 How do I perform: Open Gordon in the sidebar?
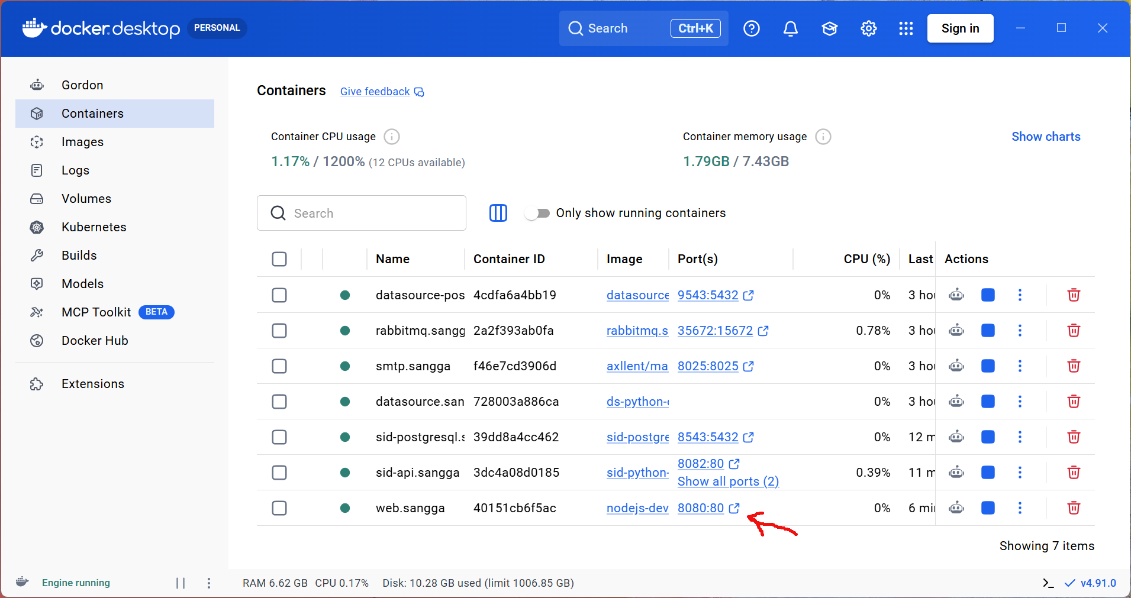(115, 85)
